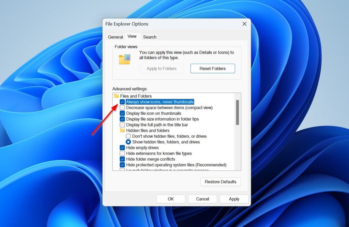Uncheck Always show icons, never thumbnails
The width and height of the screenshot is (349, 227).
click(x=123, y=102)
